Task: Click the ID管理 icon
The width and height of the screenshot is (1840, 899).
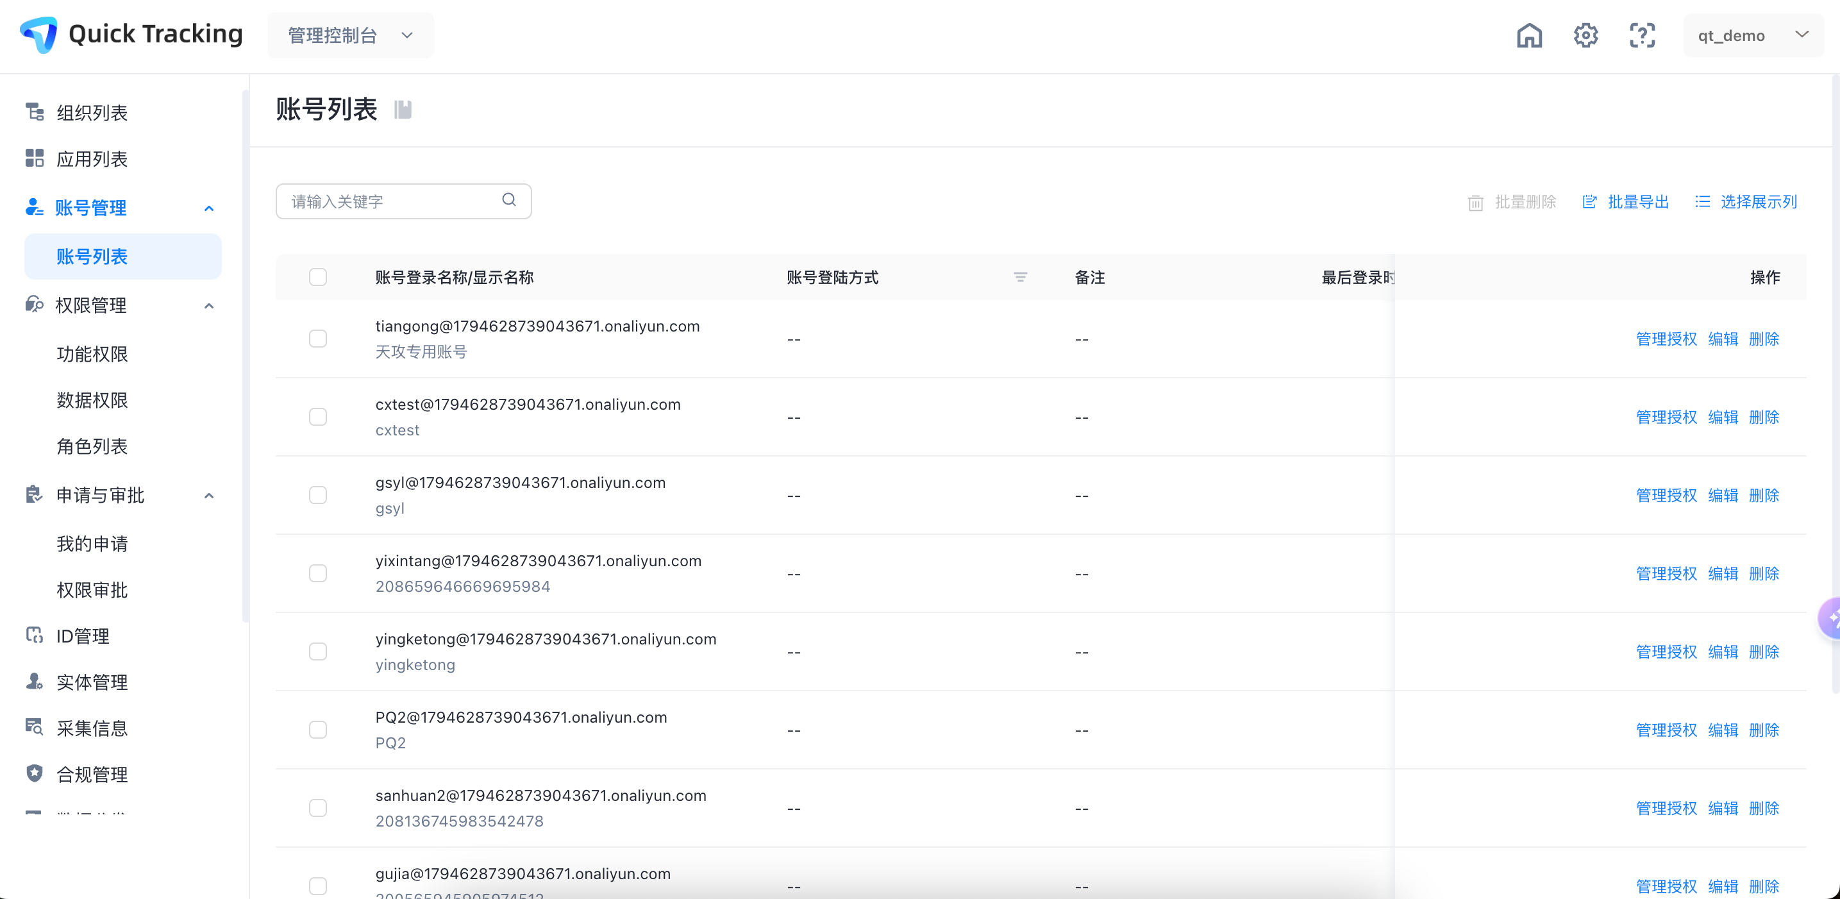Action: click(x=34, y=635)
